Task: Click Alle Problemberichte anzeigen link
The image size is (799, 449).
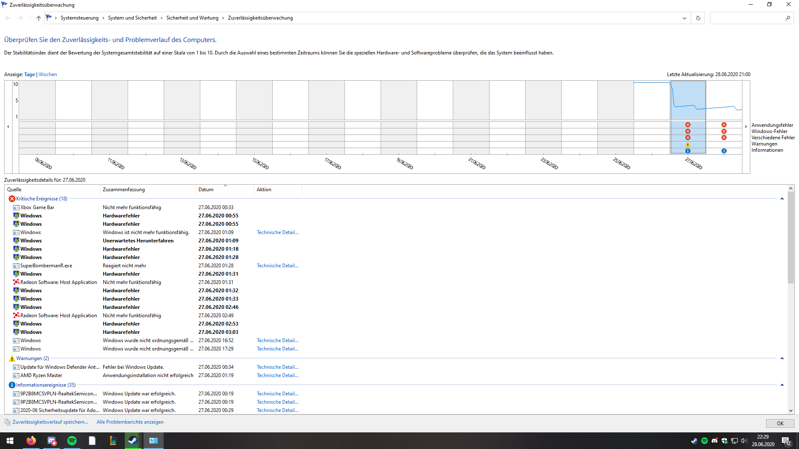Action: click(x=130, y=422)
